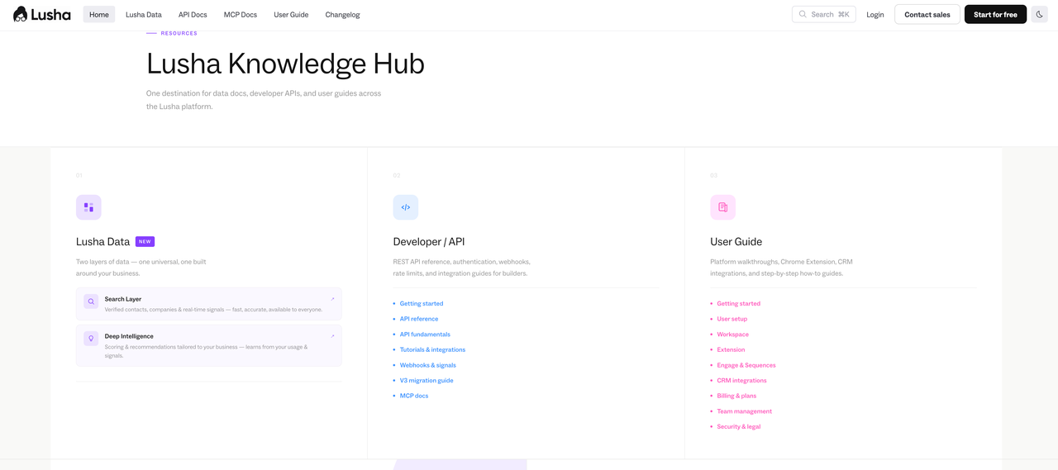Click the Developer / API code icon
1058x470 pixels.
406,207
